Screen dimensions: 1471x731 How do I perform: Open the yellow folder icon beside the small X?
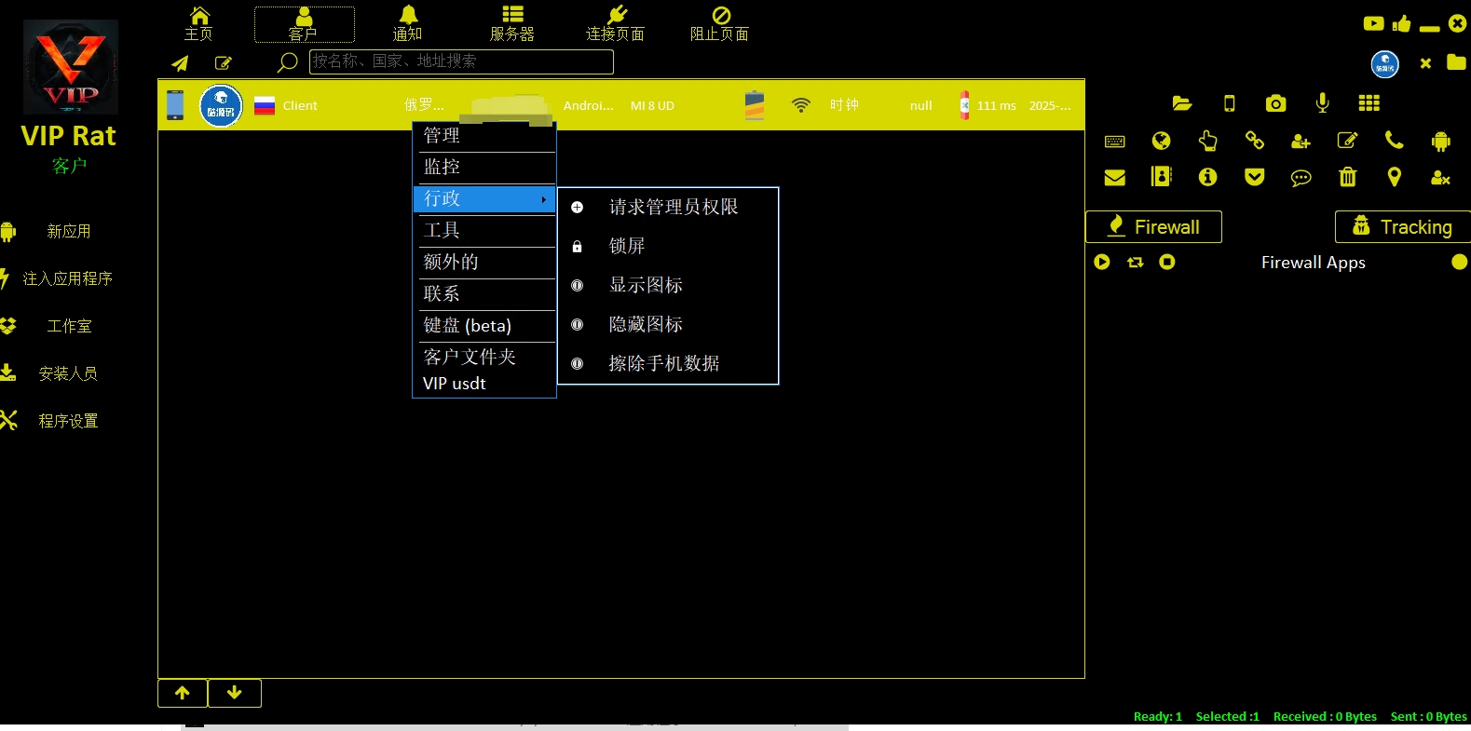tap(1456, 62)
